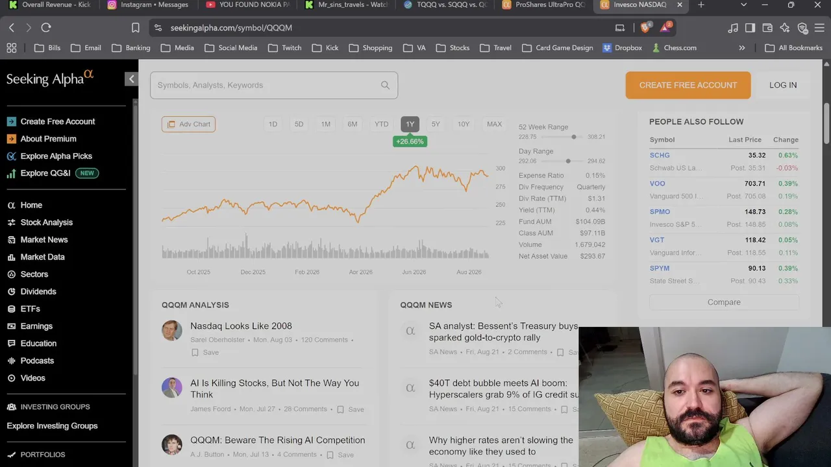Screen dimensions: 831x467
Task: Open tab groups grid icon in bookmarks bar
Action: coord(11,48)
